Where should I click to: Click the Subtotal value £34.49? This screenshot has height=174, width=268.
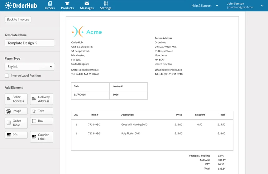click(x=222, y=160)
